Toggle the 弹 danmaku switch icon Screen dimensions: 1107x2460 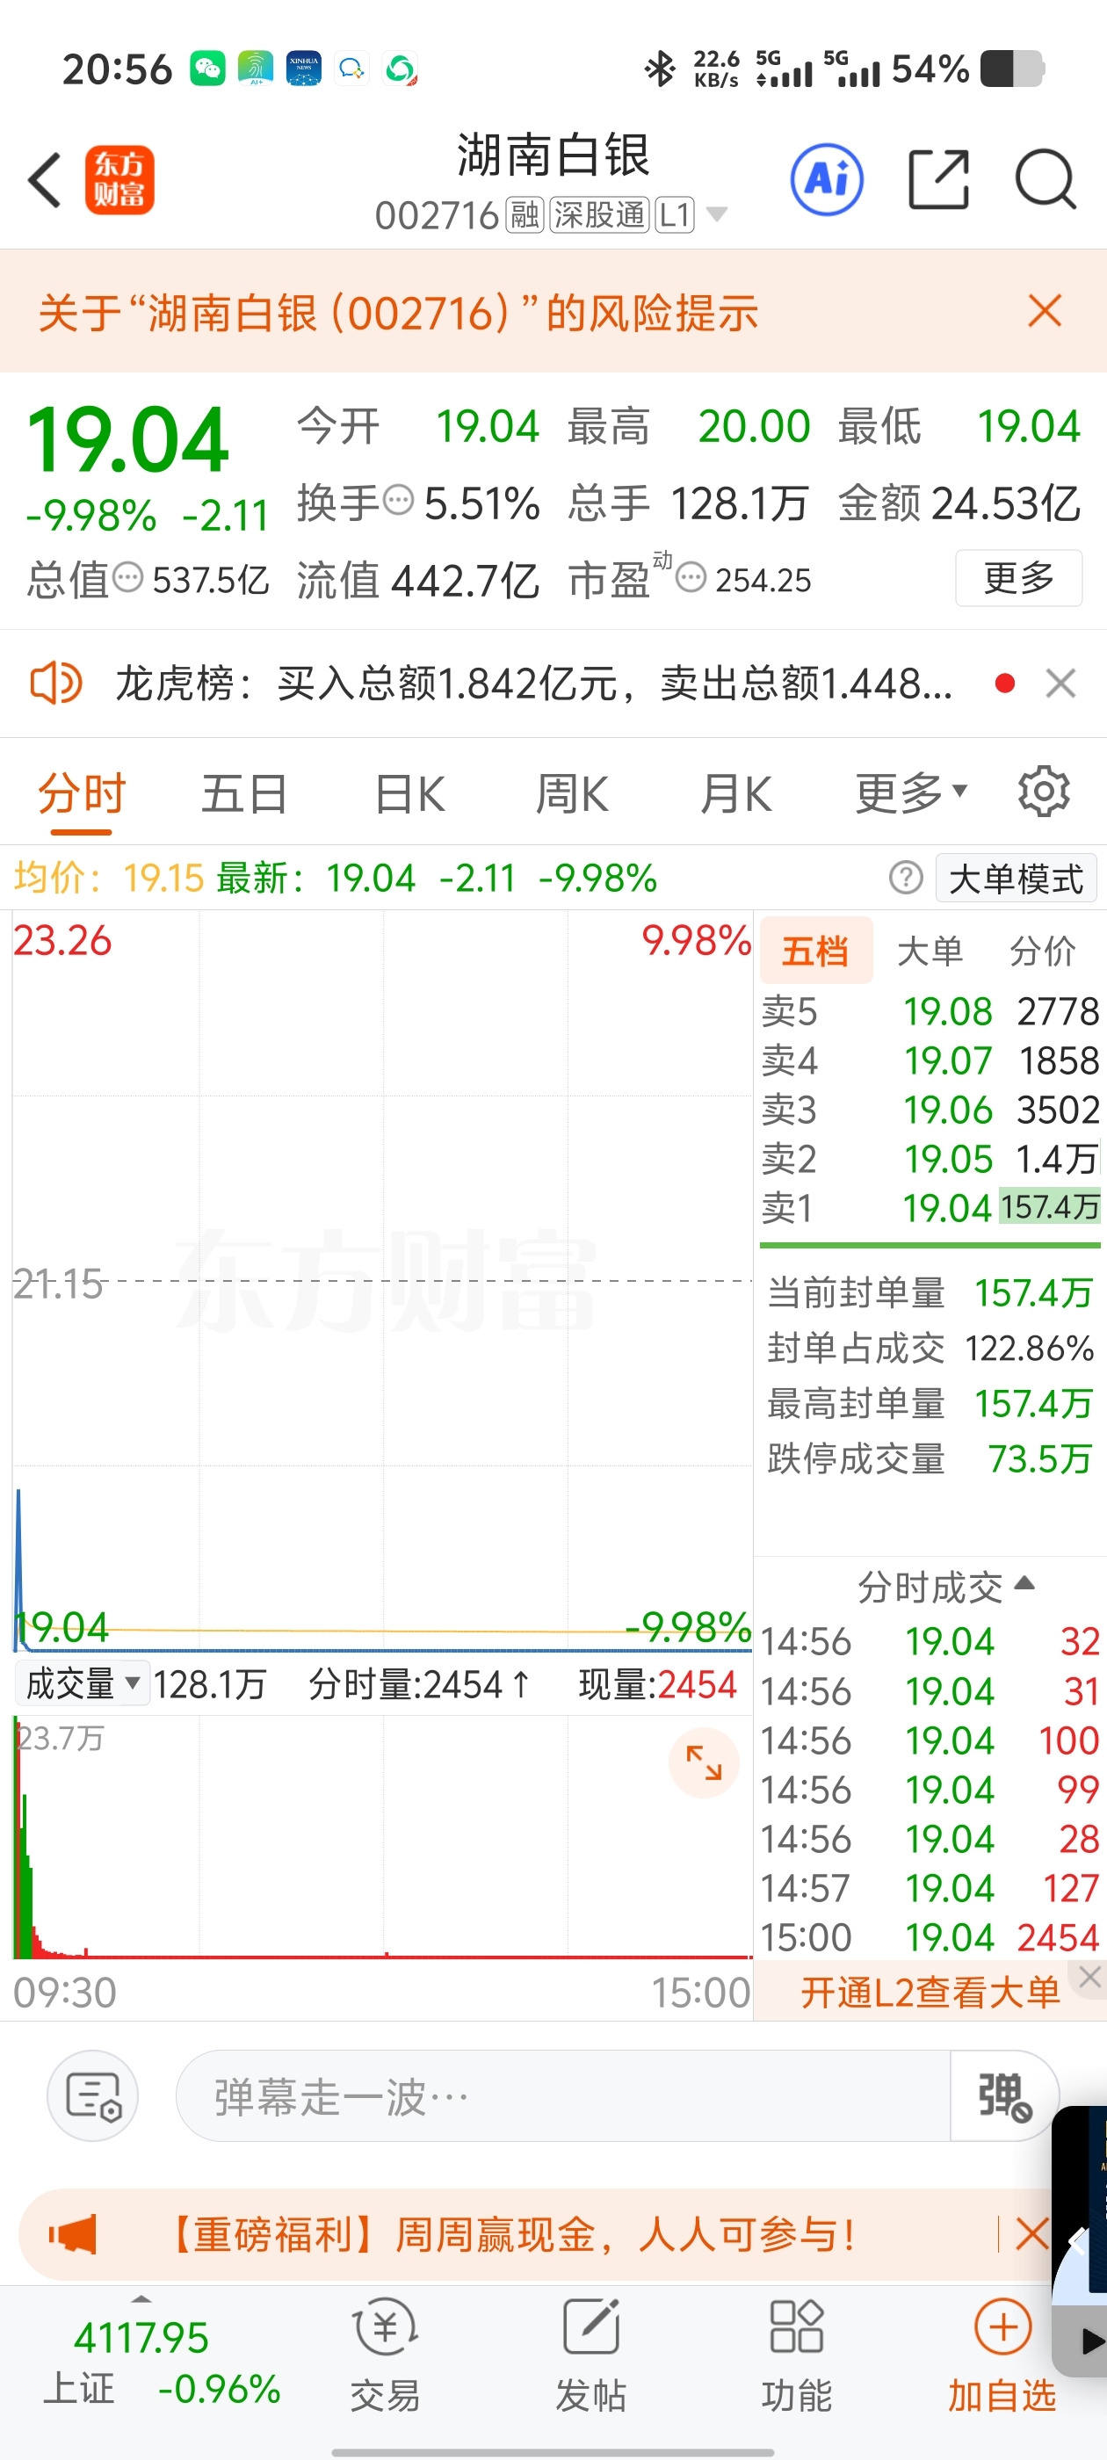pyautogui.click(x=1004, y=2097)
